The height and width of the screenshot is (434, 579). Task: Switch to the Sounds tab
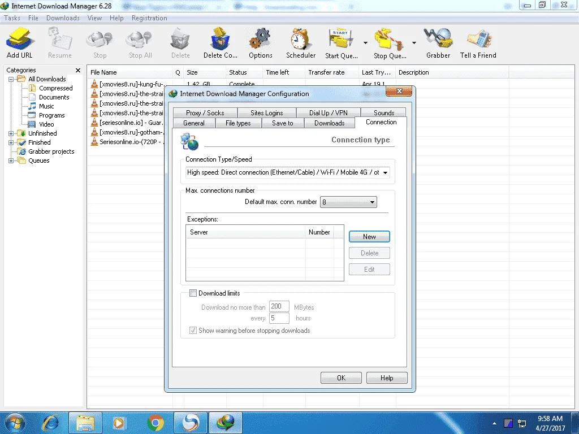point(384,113)
